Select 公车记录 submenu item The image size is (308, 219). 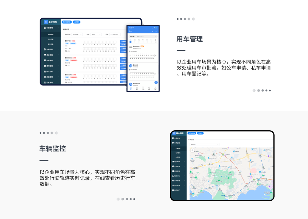click(50, 39)
